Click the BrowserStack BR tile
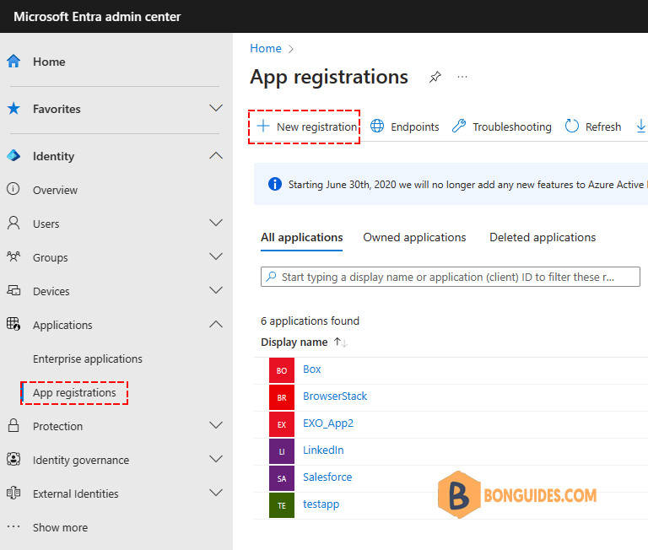Viewport: 648px width, 550px height. pyautogui.click(x=282, y=397)
